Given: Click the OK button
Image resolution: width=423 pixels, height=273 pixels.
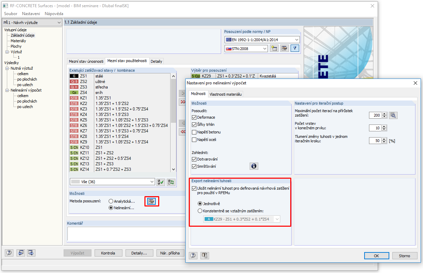Looking at the screenshot, I should click(x=377, y=256).
